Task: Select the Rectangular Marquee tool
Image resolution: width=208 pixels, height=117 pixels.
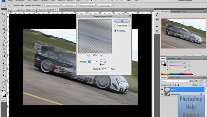Action: 4,18
